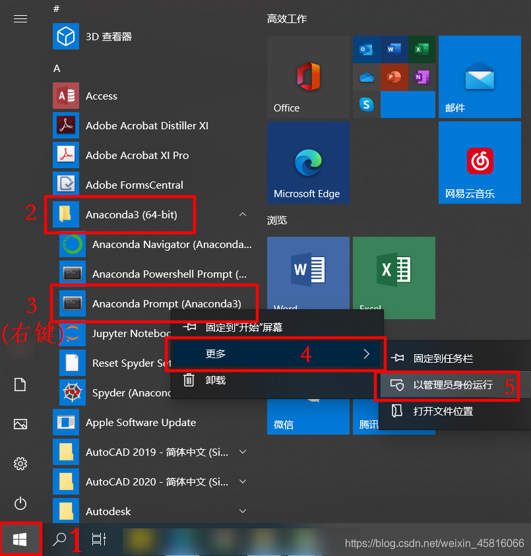The image size is (531, 556).
Task: Click the # section header
Action: coord(57,9)
